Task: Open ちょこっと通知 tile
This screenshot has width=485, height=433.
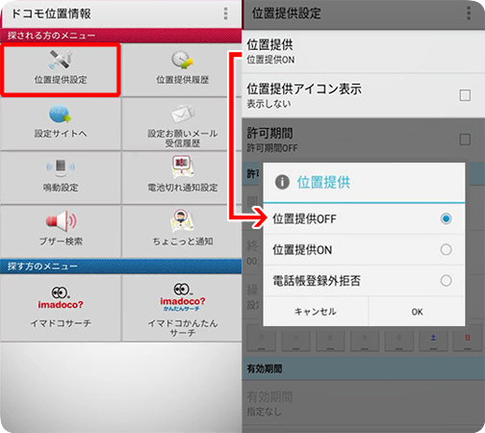Action: 182,231
